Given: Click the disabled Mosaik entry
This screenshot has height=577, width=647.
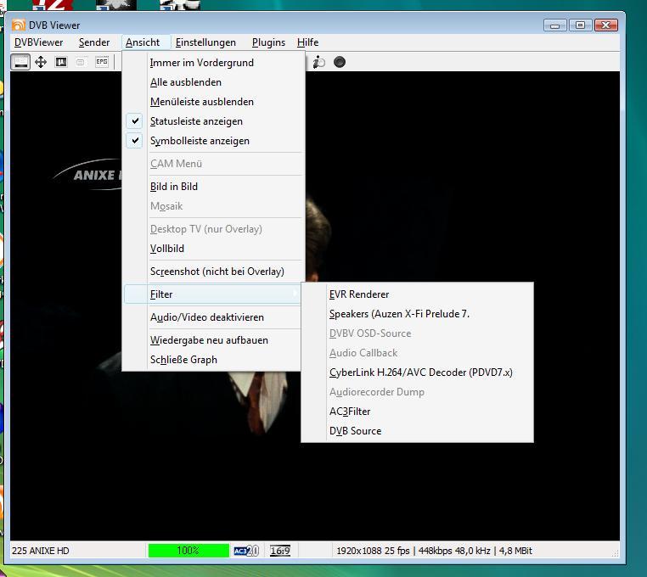Looking at the screenshot, I should [x=211, y=206].
